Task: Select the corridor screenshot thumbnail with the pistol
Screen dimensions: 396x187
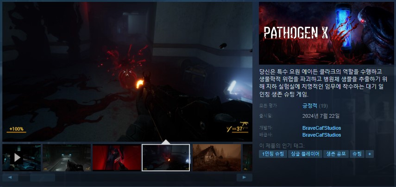Action: click(x=67, y=157)
